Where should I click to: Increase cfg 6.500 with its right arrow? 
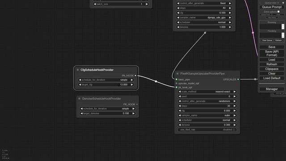pyautogui.click(x=230, y=13)
